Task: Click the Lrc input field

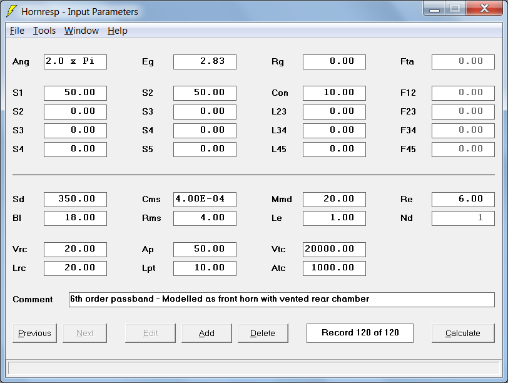Action: coord(75,268)
